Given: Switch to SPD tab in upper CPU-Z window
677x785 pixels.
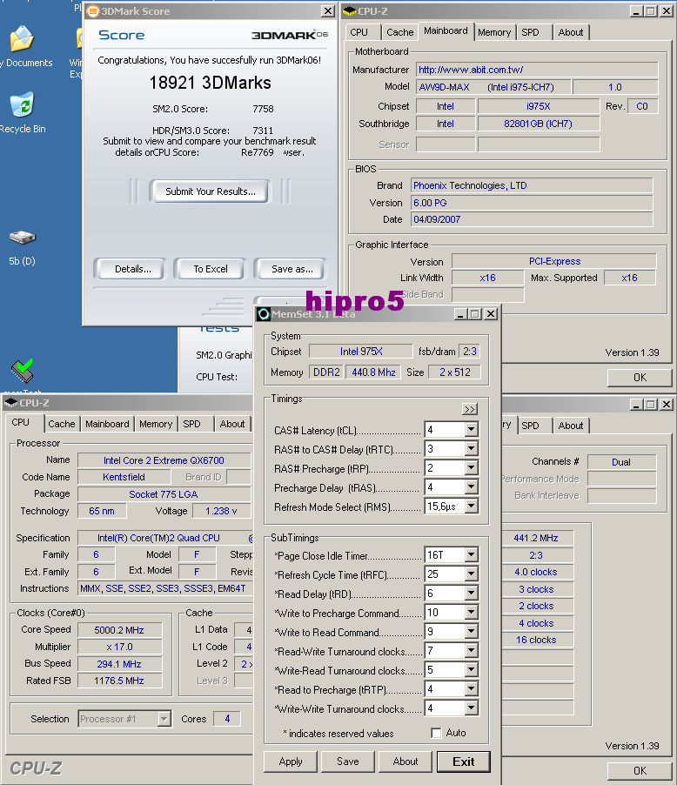Looking at the screenshot, I should click(533, 32).
